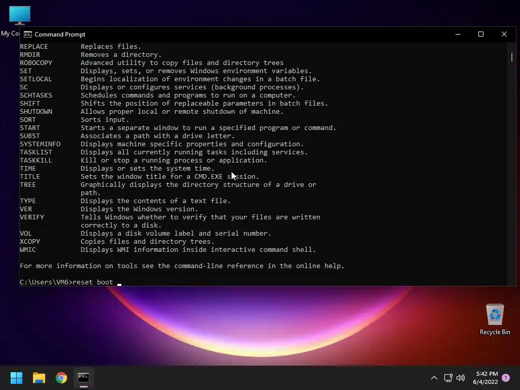520x390 pixels.
Task: Click the VOL command name
Action: (x=26, y=234)
